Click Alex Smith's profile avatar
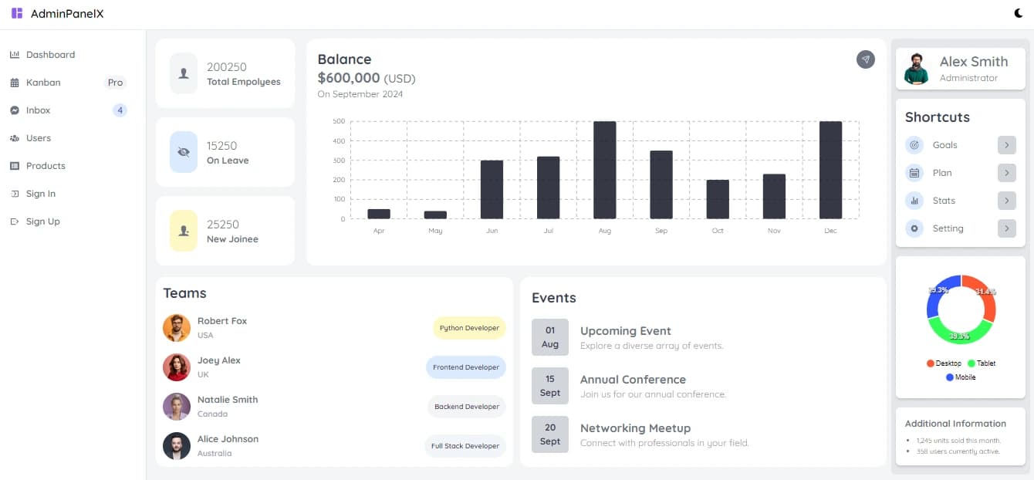 point(917,69)
